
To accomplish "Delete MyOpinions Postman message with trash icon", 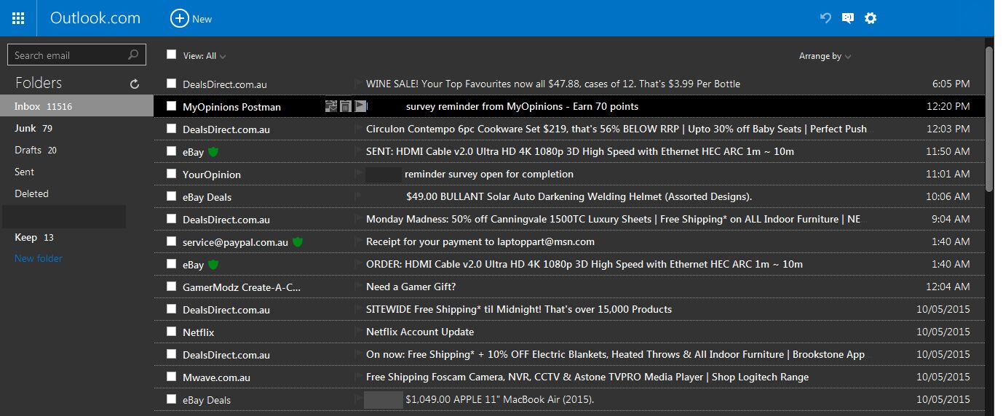I will click(346, 106).
